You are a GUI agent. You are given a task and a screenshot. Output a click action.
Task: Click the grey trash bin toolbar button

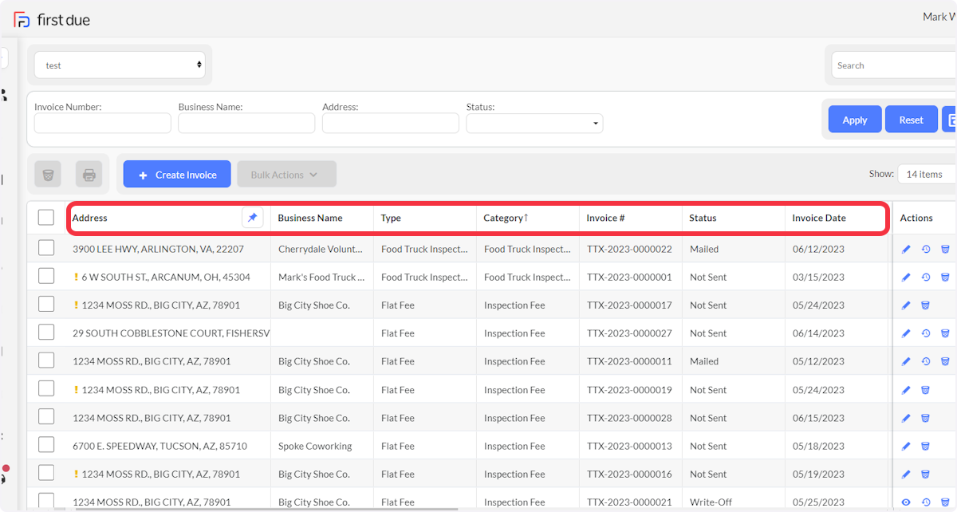[x=48, y=175]
